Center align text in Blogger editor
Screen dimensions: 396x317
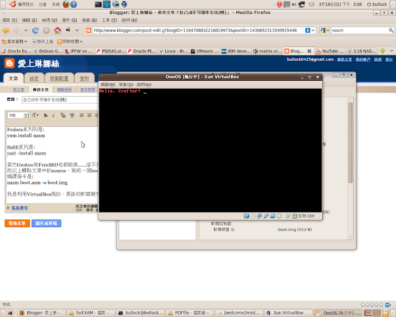[x=90, y=115]
